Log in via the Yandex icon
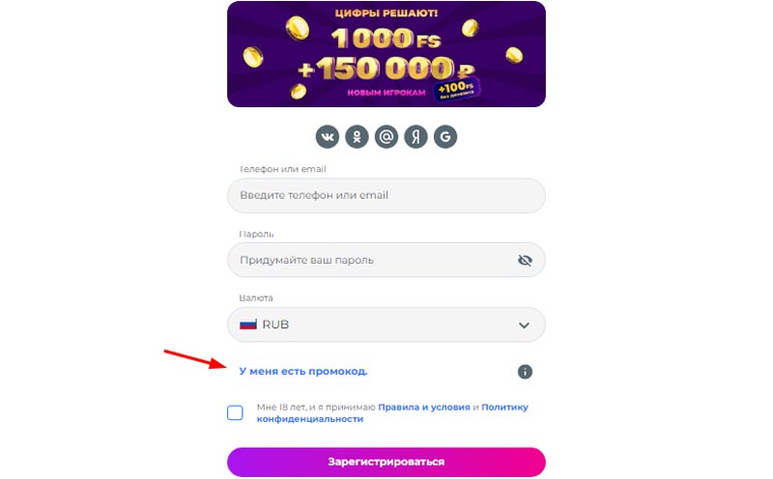 click(x=415, y=137)
